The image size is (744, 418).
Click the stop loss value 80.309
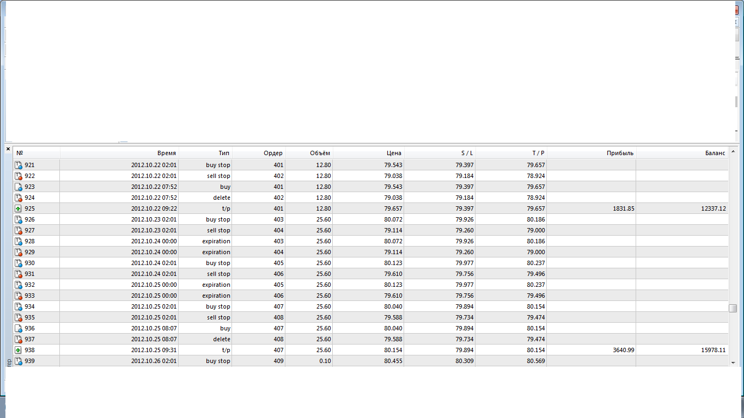pos(464,361)
